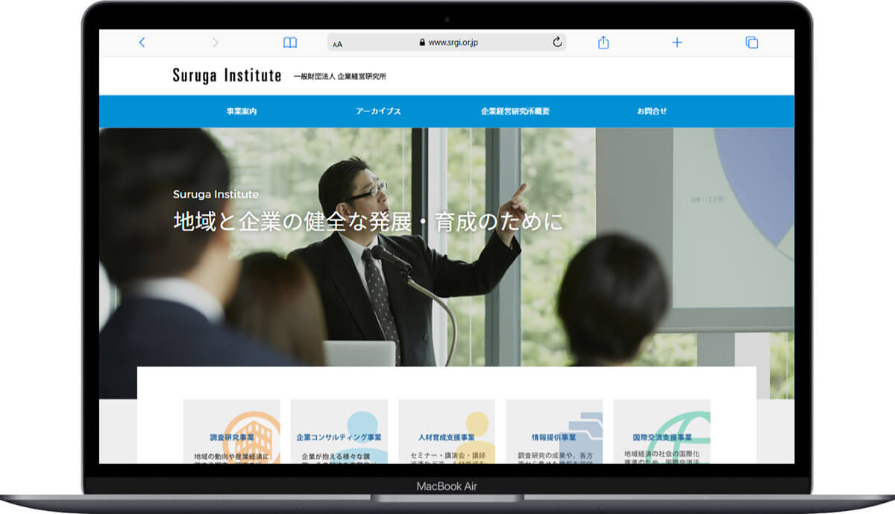895x514 pixels.
Task: Tap the AA reader view button
Action: click(338, 43)
